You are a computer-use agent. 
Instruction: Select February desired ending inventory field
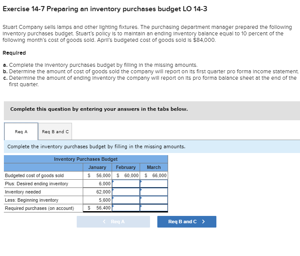(x=126, y=184)
